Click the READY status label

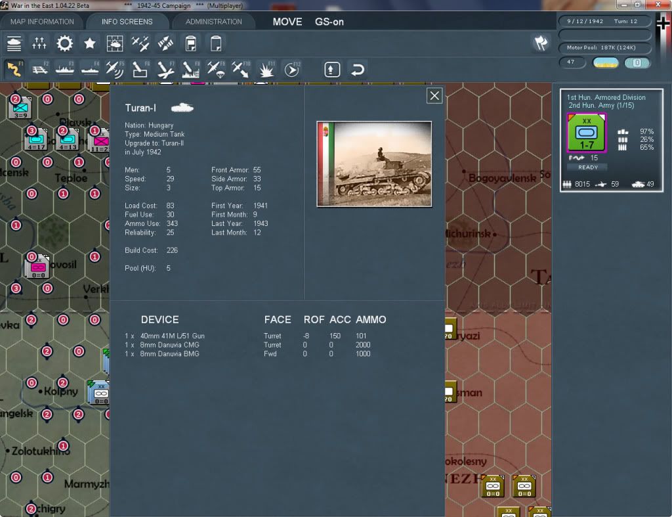click(x=587, y=168)
